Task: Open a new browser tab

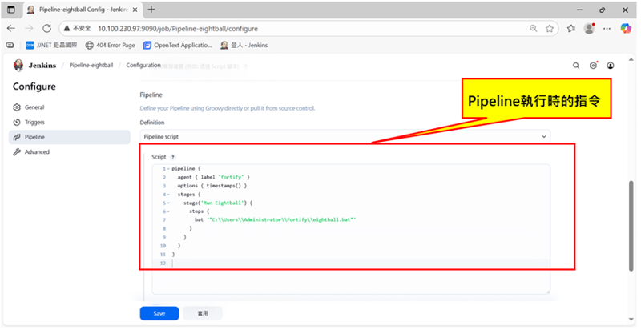Action: [151, 10]
